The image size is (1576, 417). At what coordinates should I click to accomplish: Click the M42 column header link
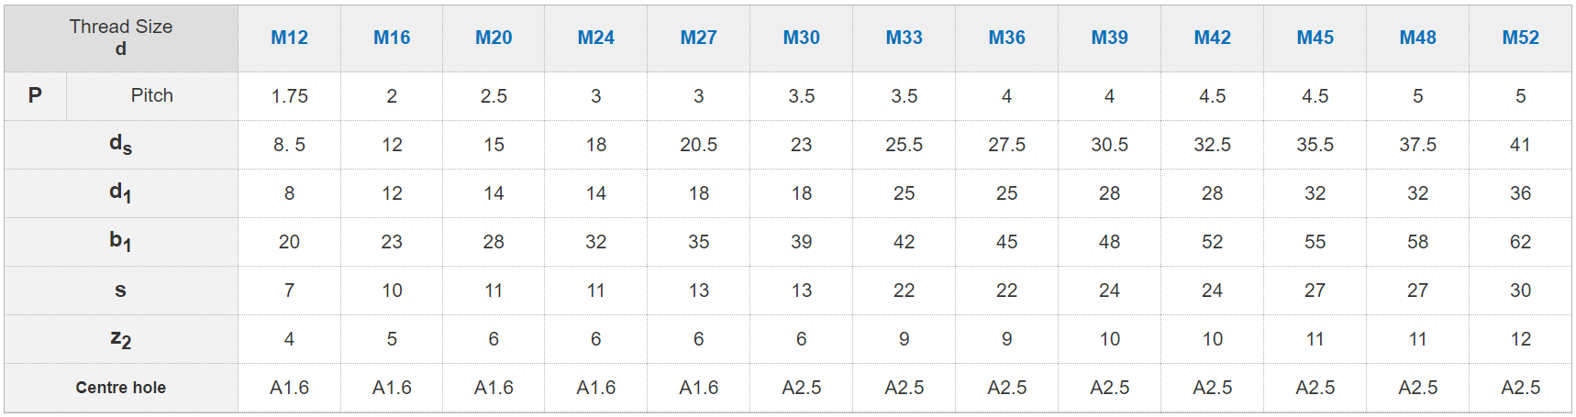pos(1213,38)
